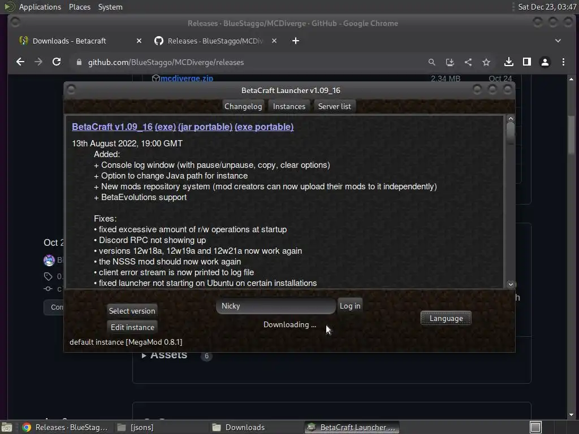Open the Language button
579x434 pixels.
pos(446,318)
